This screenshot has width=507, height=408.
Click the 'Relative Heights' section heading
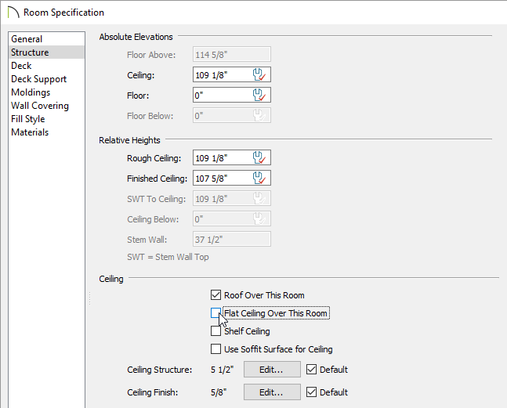[129, 140]
